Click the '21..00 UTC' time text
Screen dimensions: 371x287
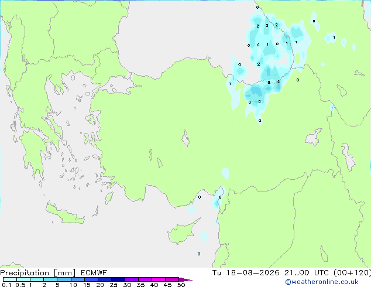pyautogui.click(x=307, y=273)
